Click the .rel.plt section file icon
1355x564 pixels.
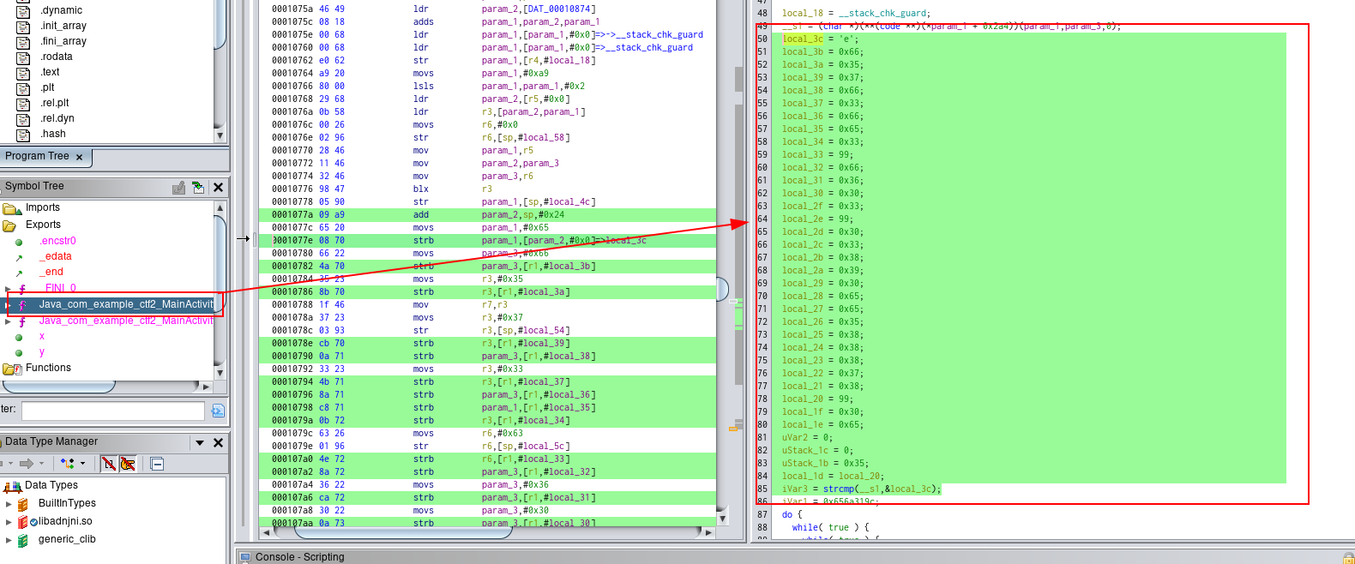24,103
